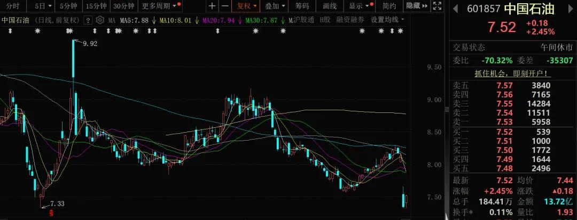Switch to the 分时 intraday tab
The width and height of the screenshot is (577, 220).
(13, 6)
